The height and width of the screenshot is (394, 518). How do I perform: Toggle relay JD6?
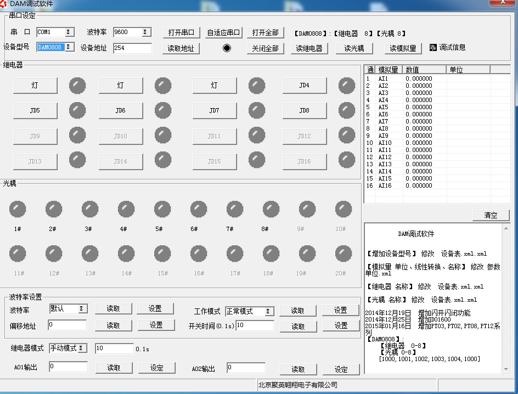[120, 111]
